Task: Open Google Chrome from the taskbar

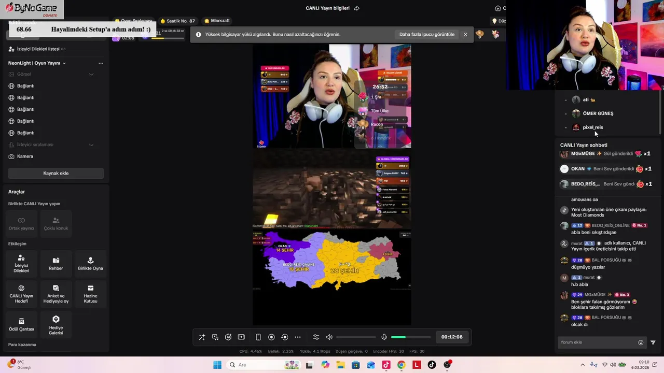Action: point(401,365)
